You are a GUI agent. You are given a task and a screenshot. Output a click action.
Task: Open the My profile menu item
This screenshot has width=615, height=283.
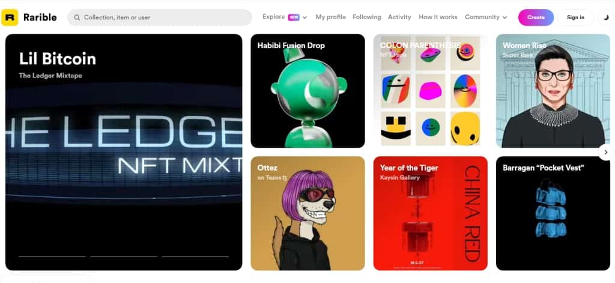point(331,17)
